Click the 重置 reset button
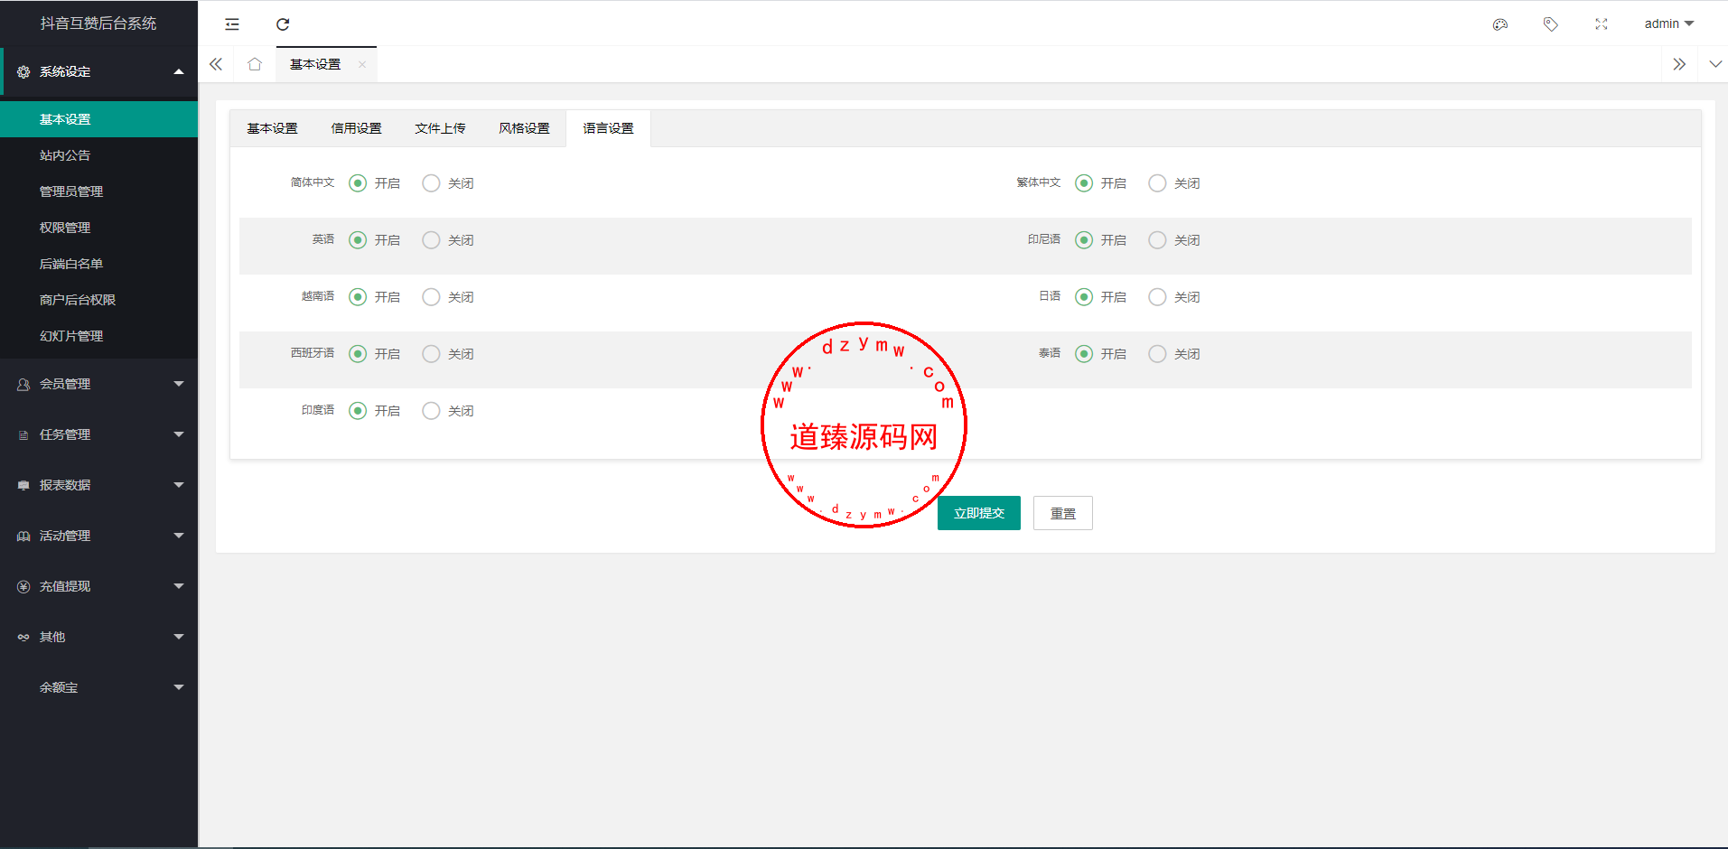 (x=1063, y=513)
